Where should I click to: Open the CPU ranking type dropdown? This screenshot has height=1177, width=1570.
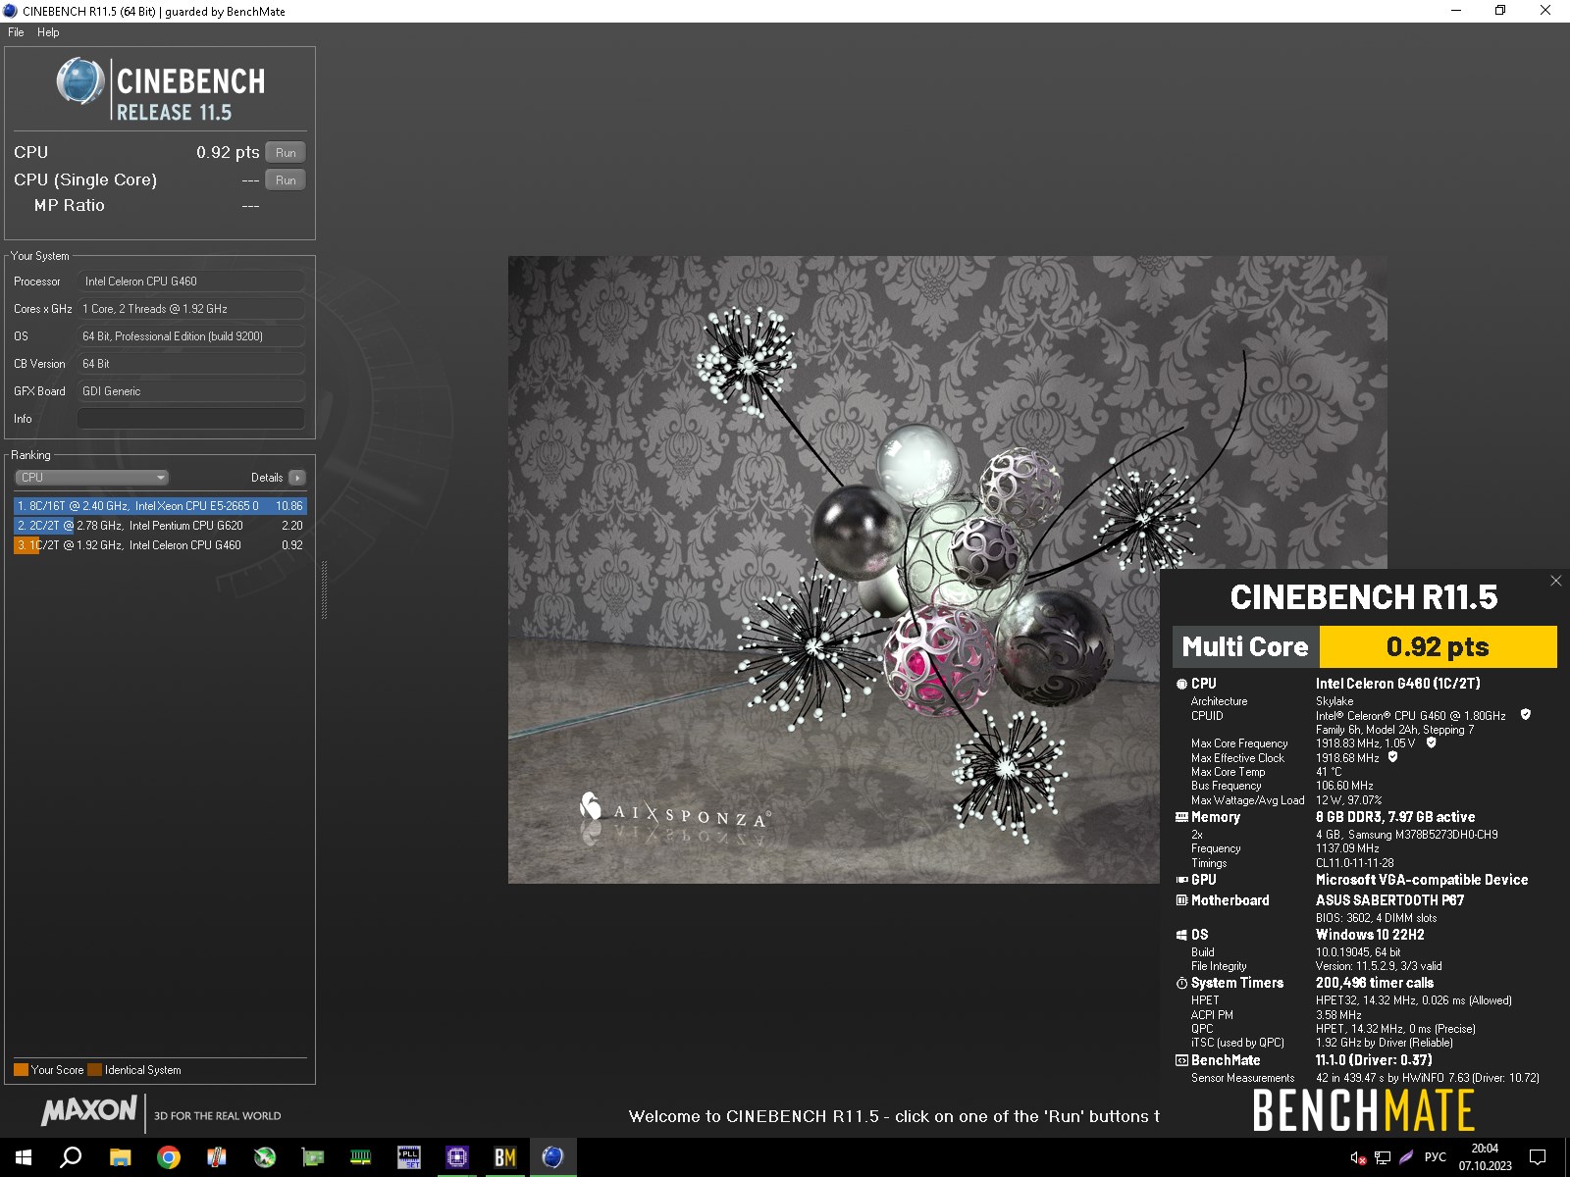coord(92,478)
